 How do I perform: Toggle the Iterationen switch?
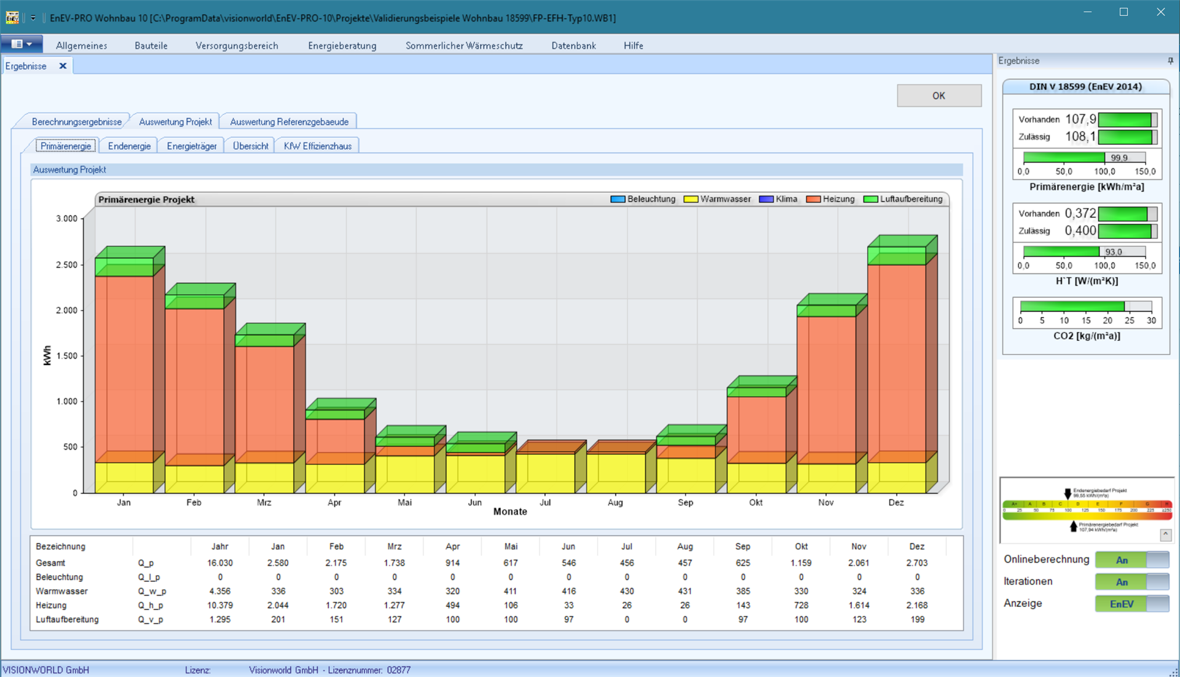pyautogui.click(x=1132, y=582)
